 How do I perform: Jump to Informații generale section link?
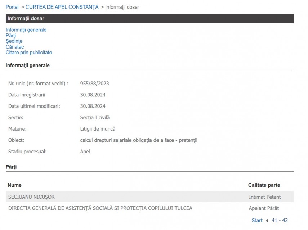[26, 30]
